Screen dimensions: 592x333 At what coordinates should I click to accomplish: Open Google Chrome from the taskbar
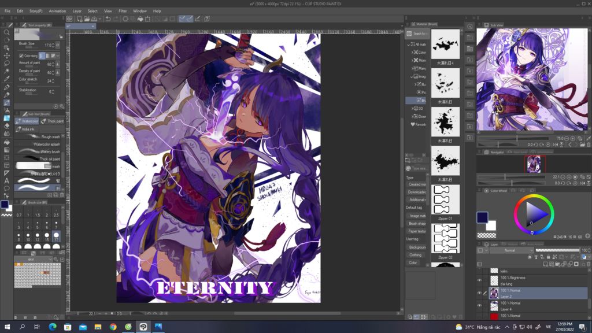[x=113, y=327]
